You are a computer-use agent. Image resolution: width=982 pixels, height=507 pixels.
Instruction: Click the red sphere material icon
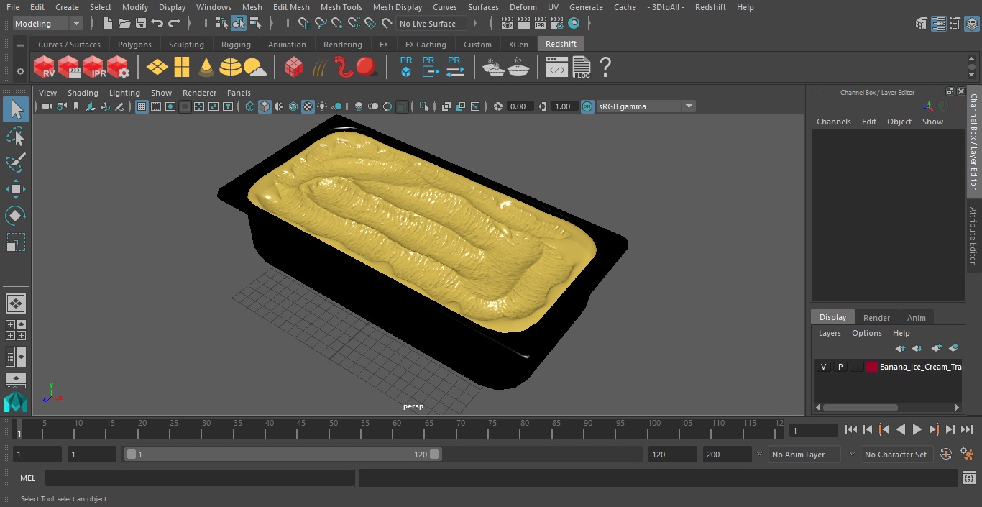pos(367,68)
